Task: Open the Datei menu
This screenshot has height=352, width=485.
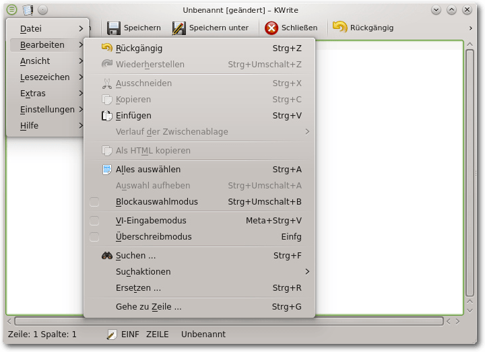Action: coord(47,29)
